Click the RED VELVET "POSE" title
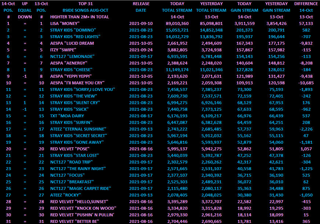This screenshot has height=224, width=320. pos(70,149)
